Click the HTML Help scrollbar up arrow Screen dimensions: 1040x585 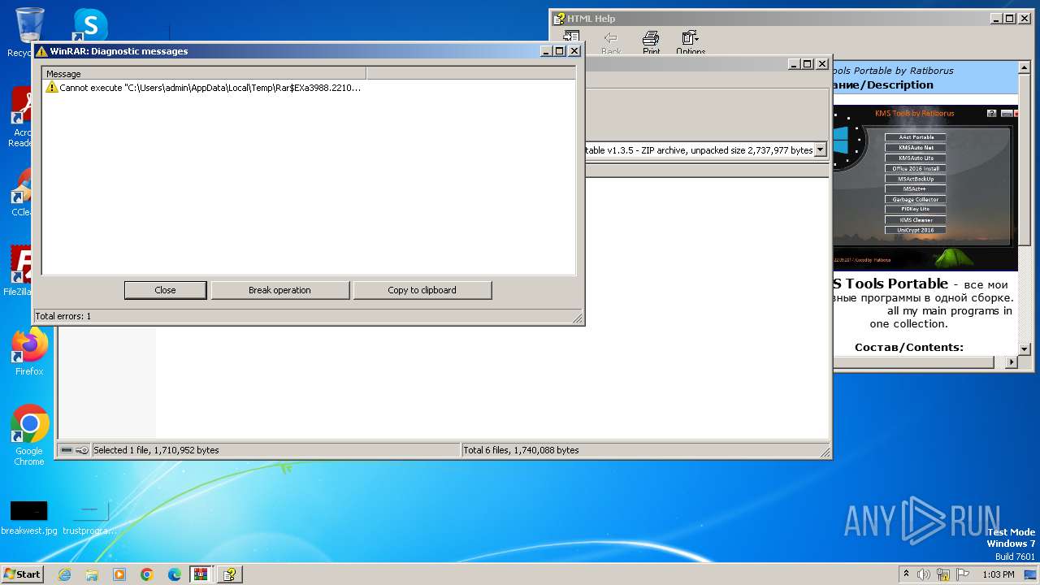[1024, 67]
